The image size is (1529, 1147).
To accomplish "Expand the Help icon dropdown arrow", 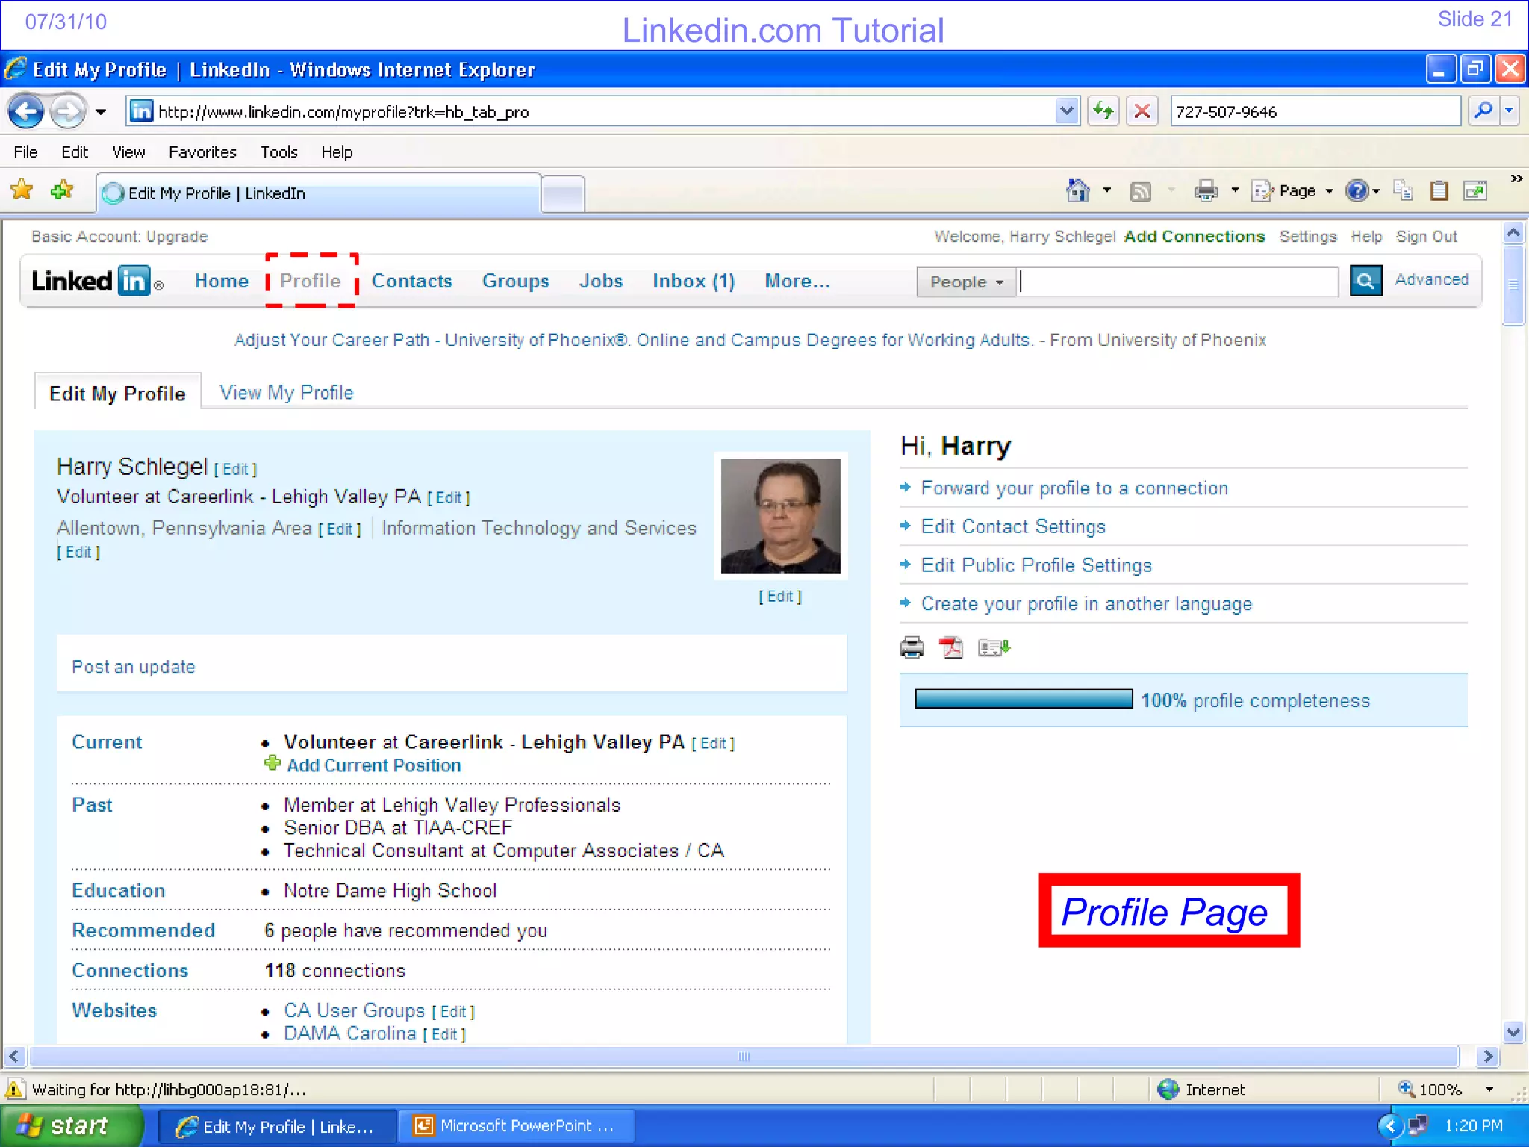I will [1375, 191].
